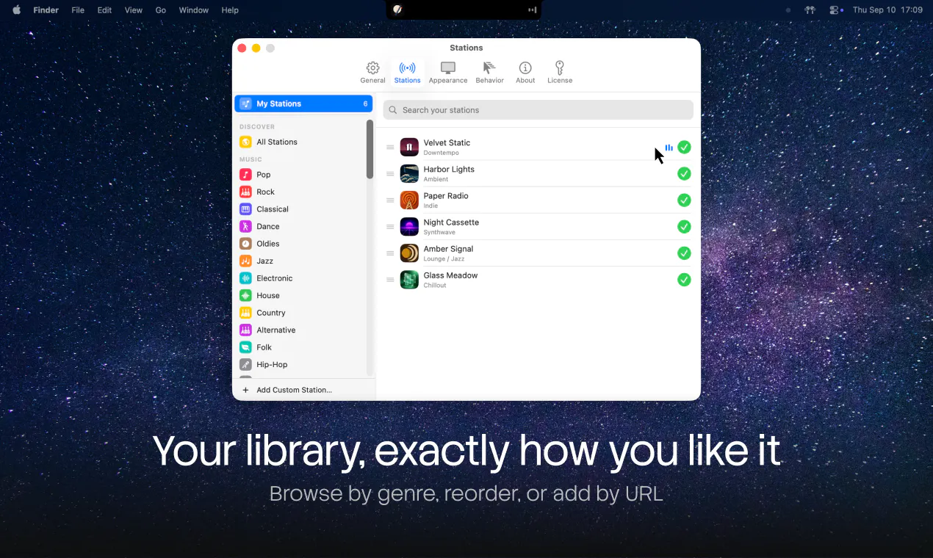Toggle the Velvet Static green checkmark
Screen dimensions: 933x558
684,147
